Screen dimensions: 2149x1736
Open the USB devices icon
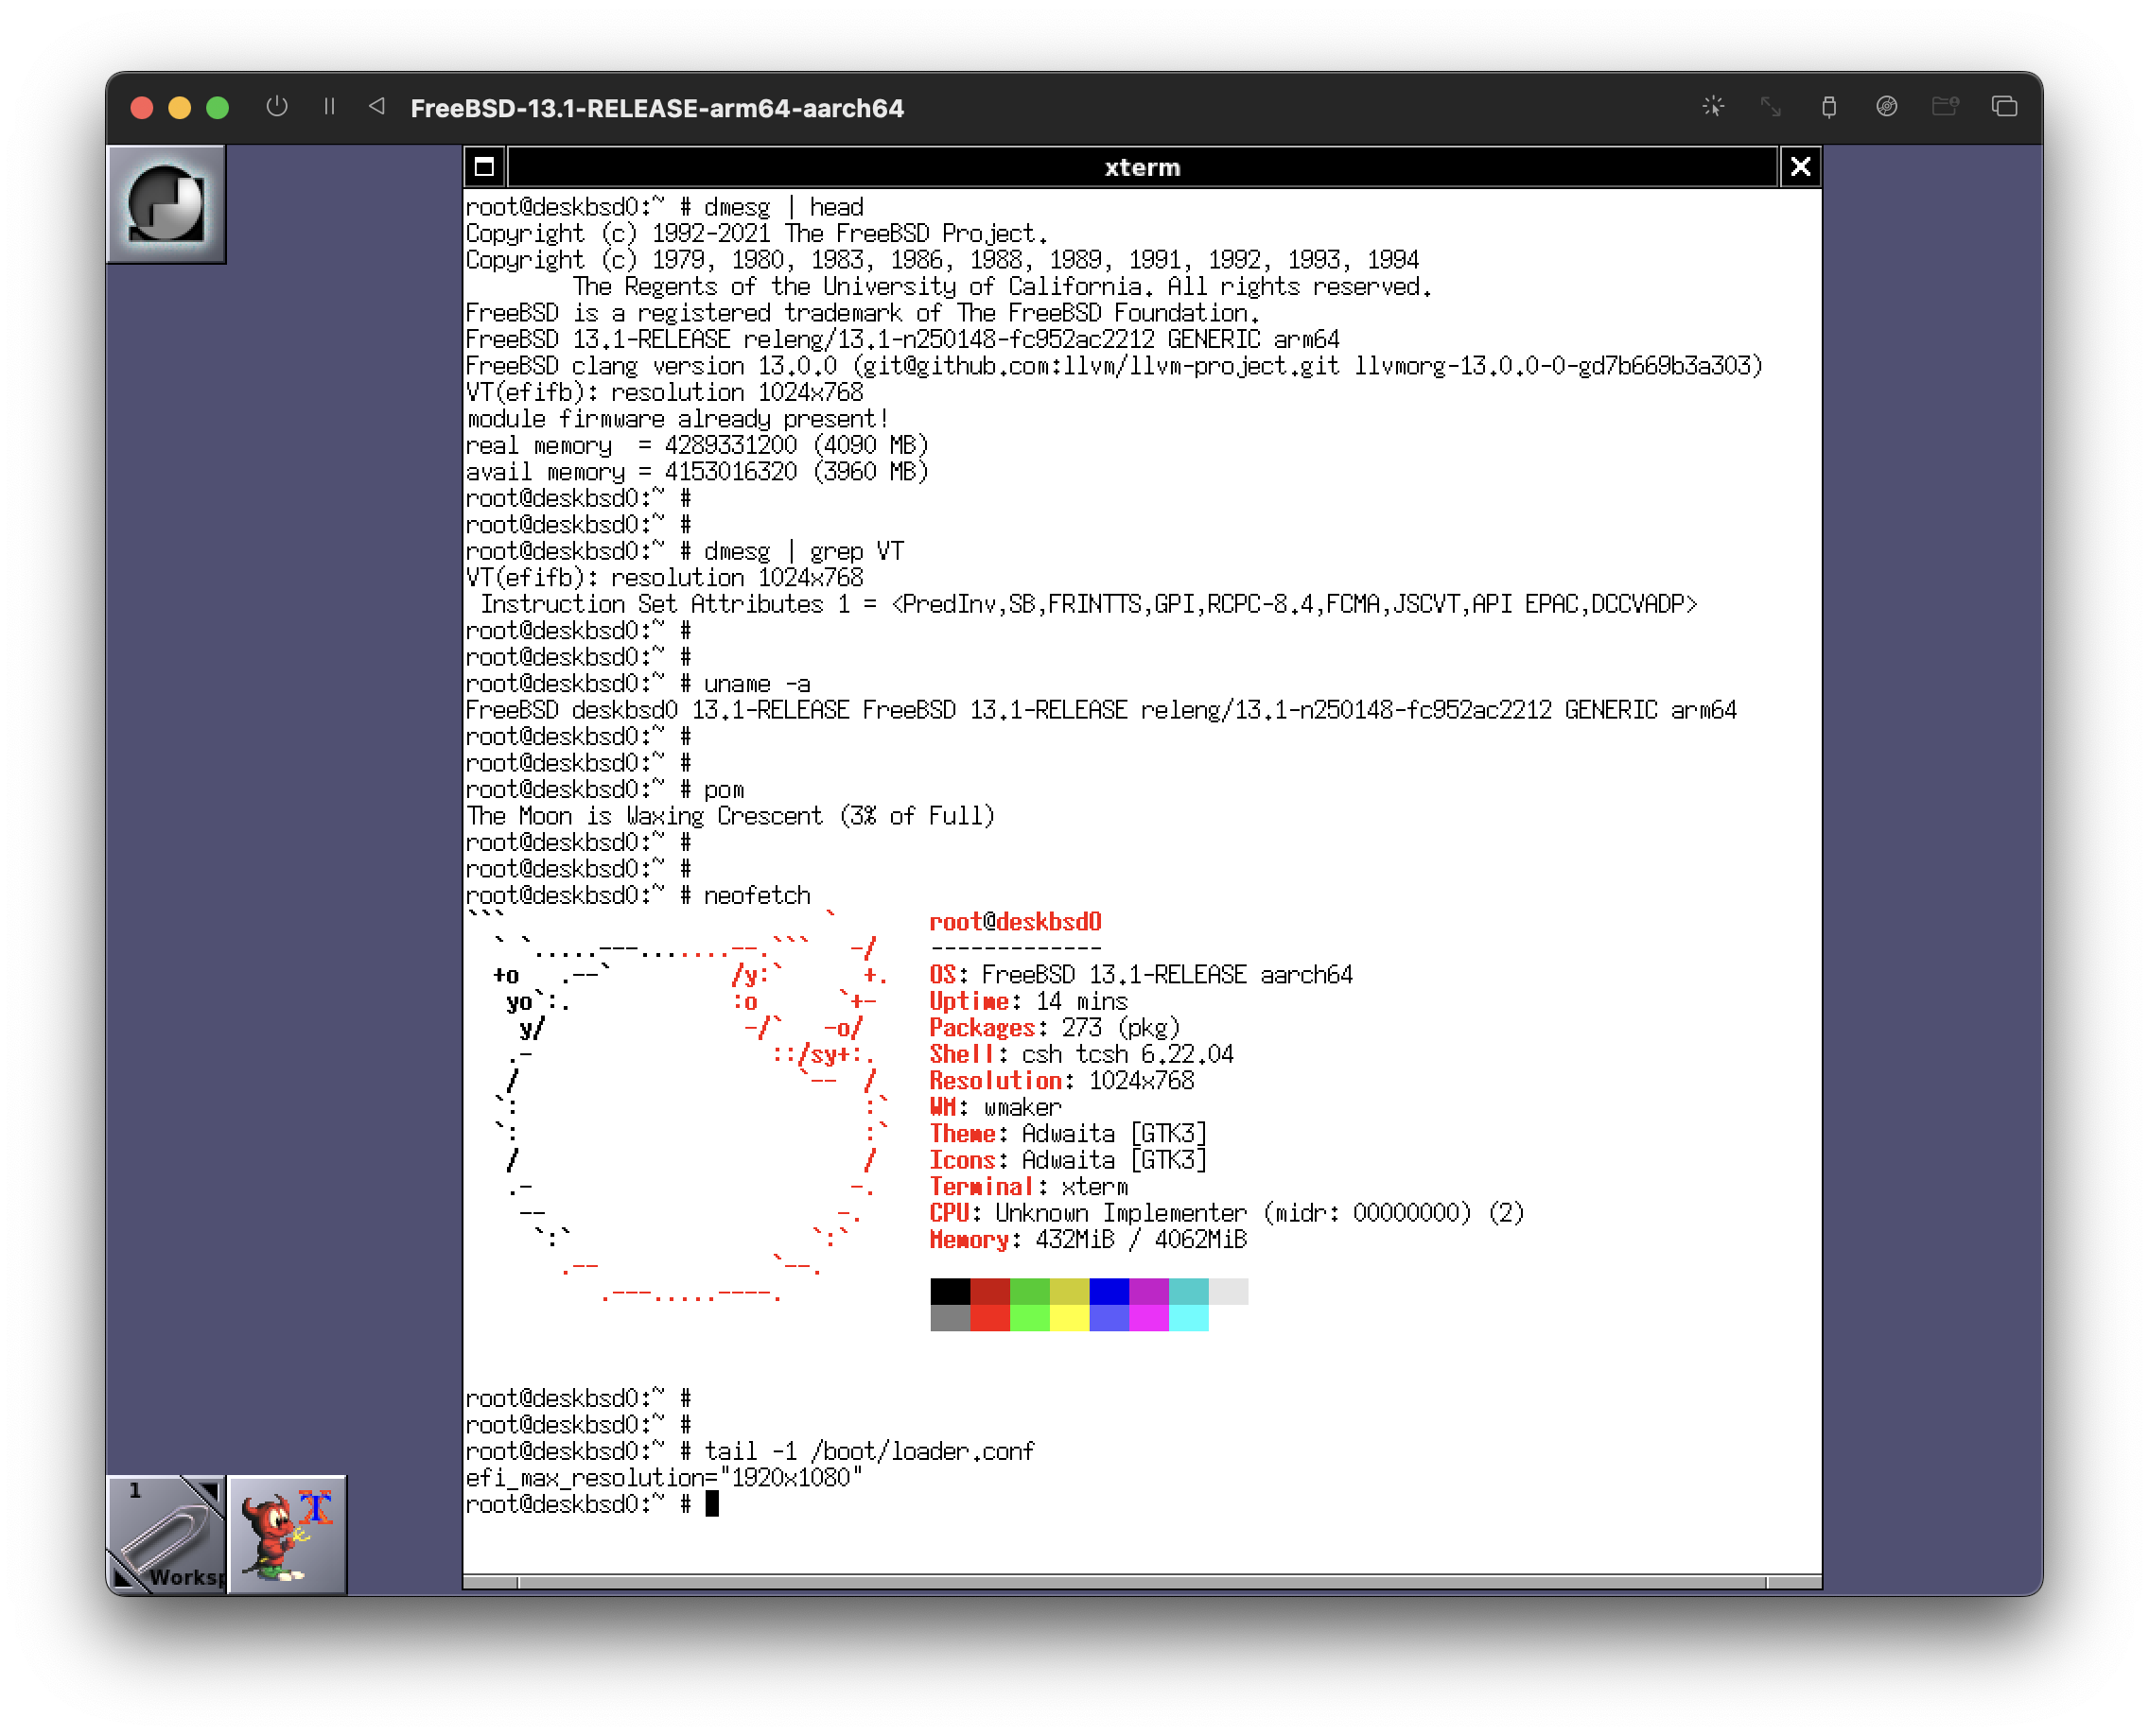pyautogui.click(x=1829, y=107)
